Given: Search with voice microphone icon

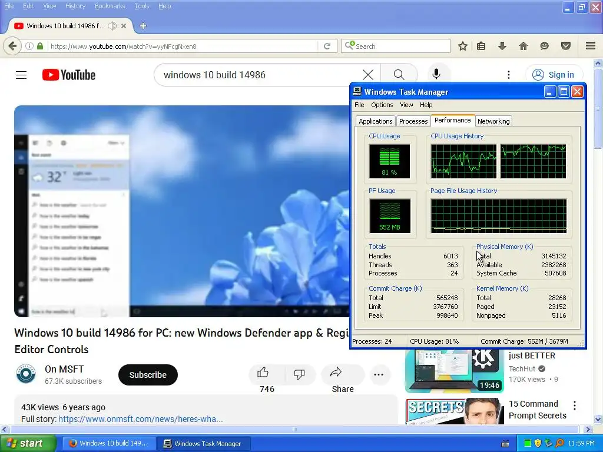Looking at the screenshot, I should click(x=436, y=74).
